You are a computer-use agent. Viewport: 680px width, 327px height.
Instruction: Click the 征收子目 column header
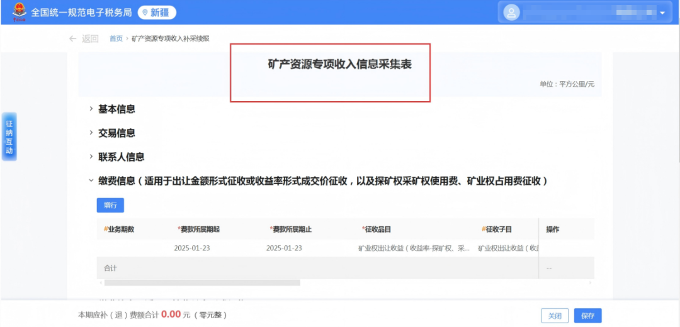tap(497, 229)
